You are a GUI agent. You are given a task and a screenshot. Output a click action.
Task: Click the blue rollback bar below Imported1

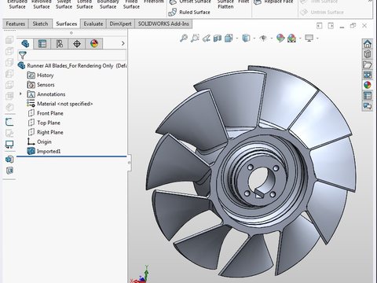click(71, 156)
